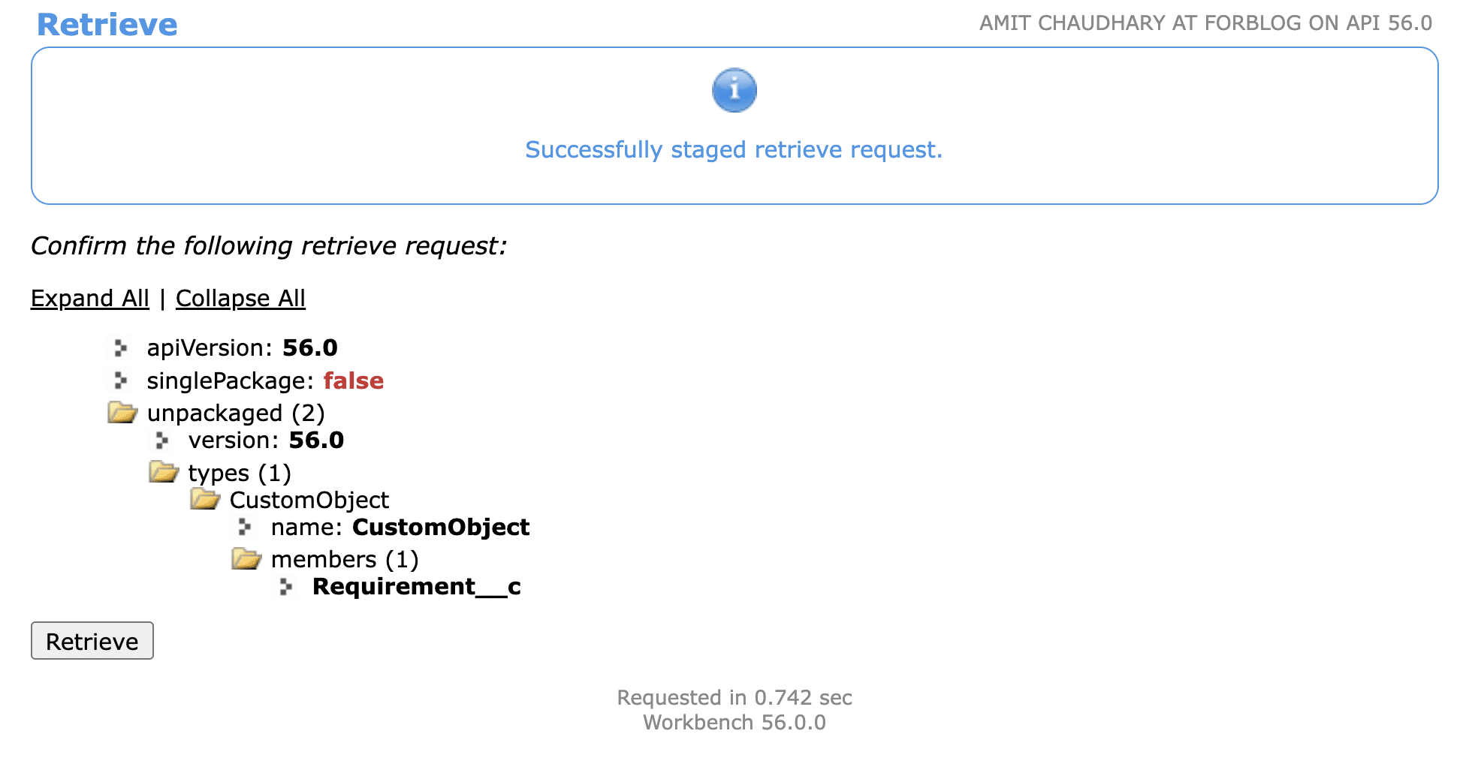Collapse the unpackaged tree node
1469x779 pixels.
pos(122,412)
